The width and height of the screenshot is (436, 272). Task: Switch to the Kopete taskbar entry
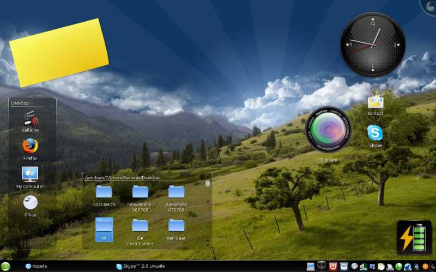click(x=36, y=266)
